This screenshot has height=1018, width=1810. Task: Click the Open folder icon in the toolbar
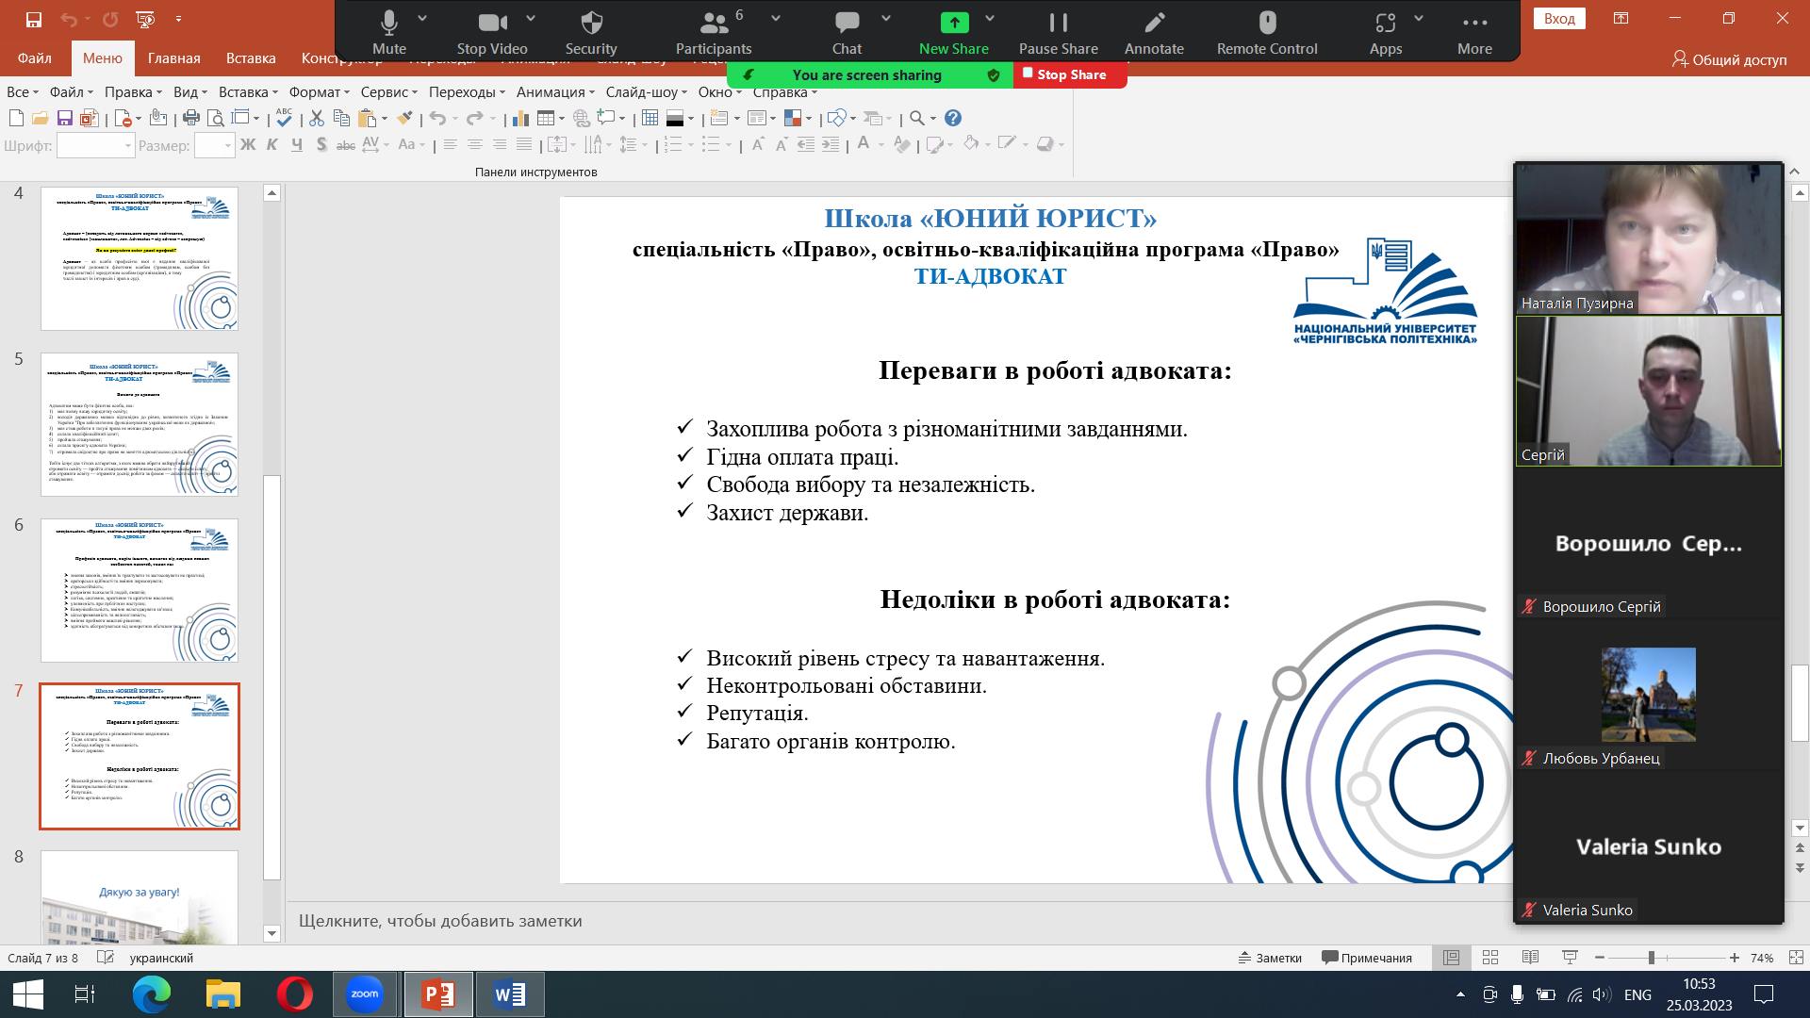coord(40,118)
